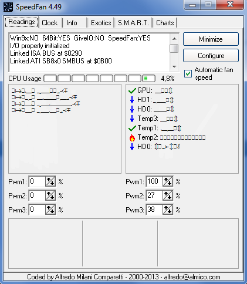
Task: Click the right Pwm1 spinner at 100
Action: [168, 182]
